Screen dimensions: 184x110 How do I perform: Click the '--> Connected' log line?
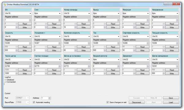[x=10, y=82]
